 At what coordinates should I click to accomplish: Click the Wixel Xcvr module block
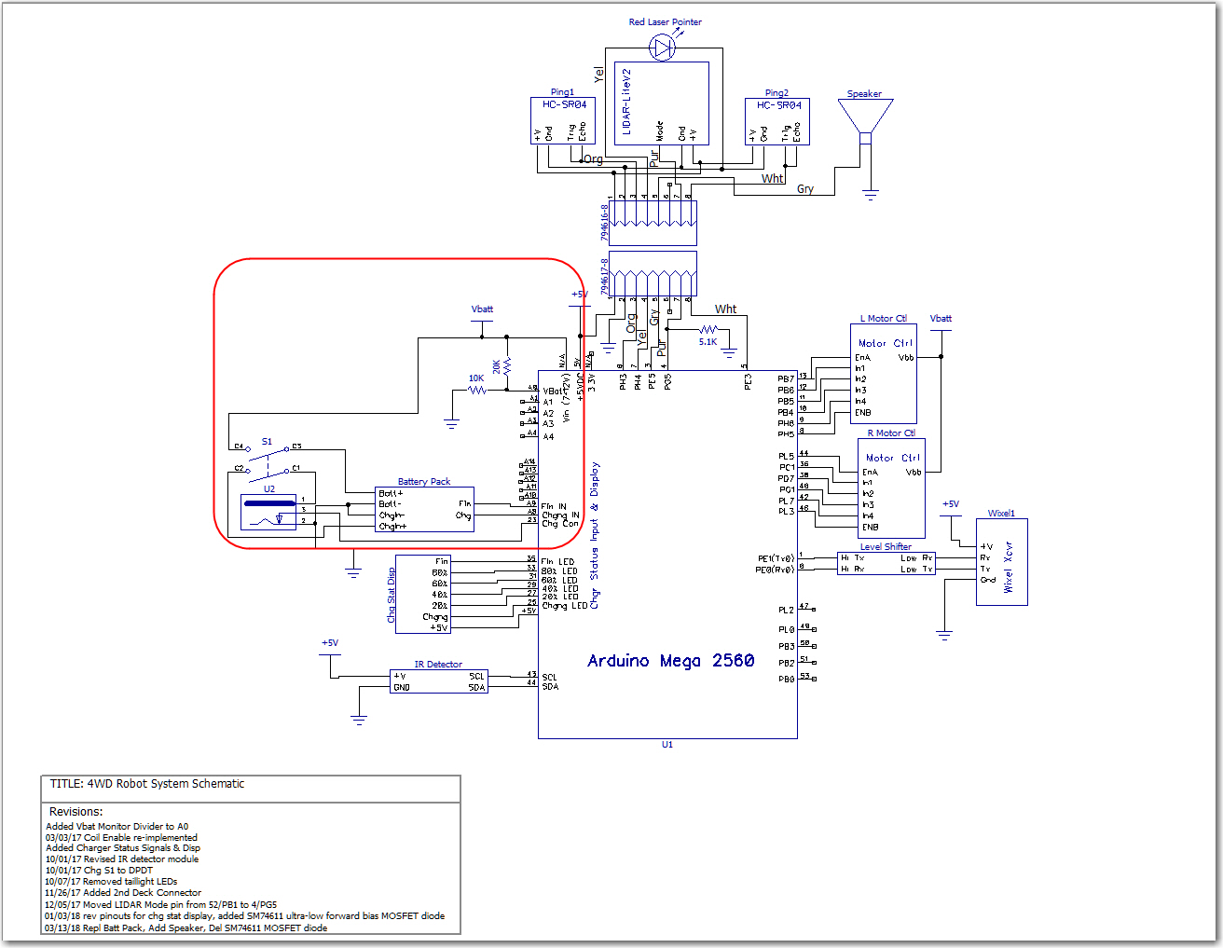coord(1001,562)
